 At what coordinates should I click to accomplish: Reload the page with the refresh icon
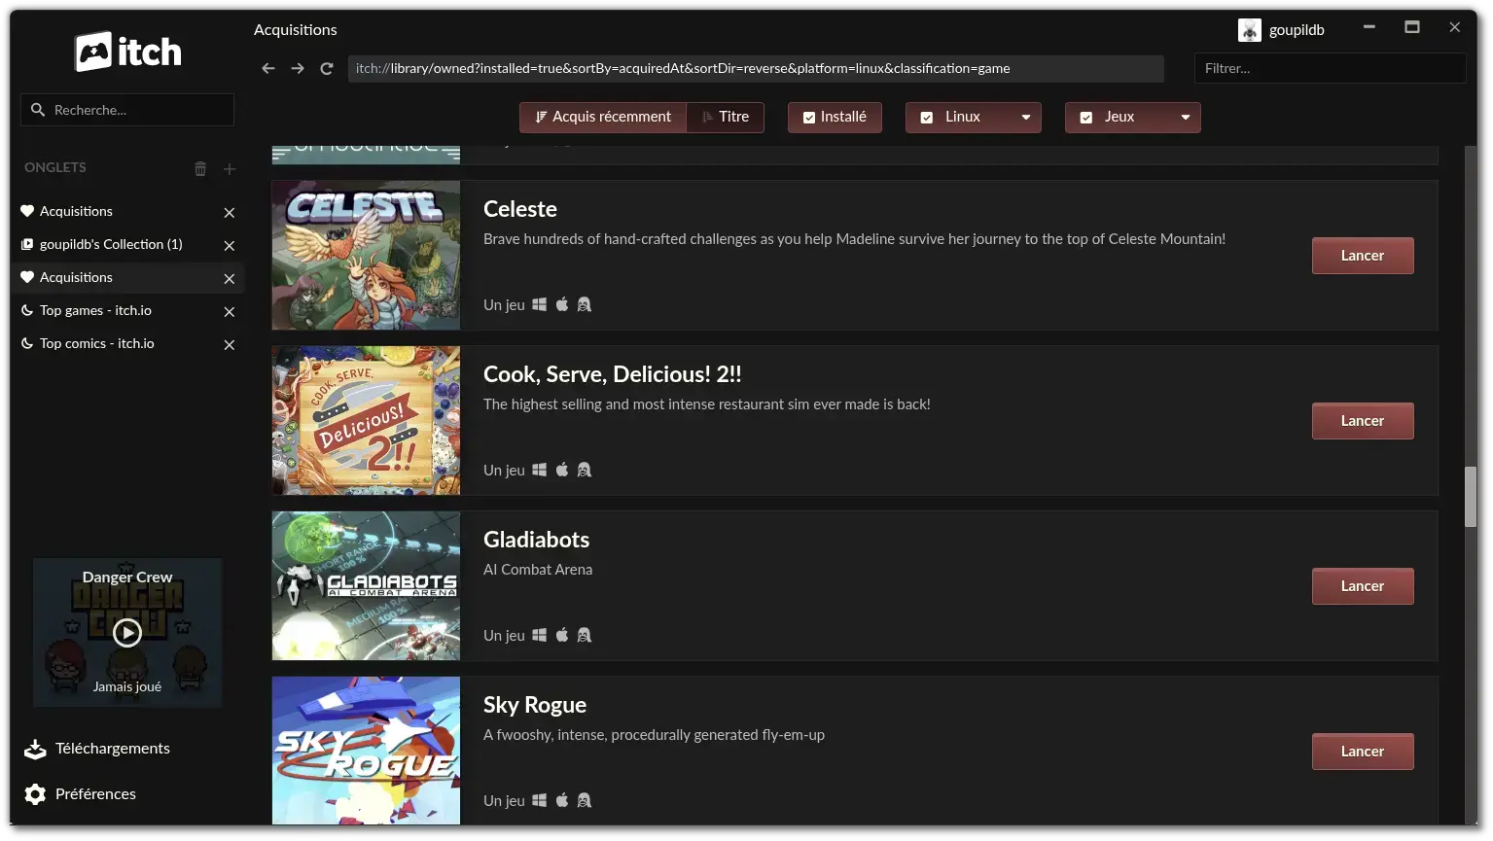[327, 68]
